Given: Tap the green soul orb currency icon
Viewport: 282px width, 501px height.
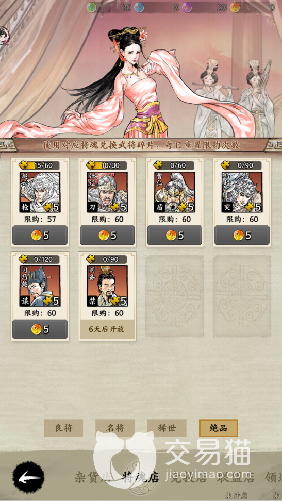Looking at the screenshot, I should (x=91, y=7).
